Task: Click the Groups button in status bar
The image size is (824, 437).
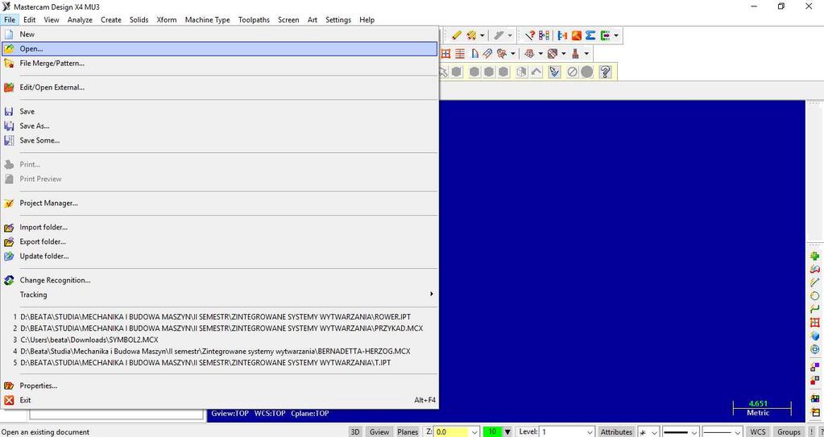Action: [789, 431]
